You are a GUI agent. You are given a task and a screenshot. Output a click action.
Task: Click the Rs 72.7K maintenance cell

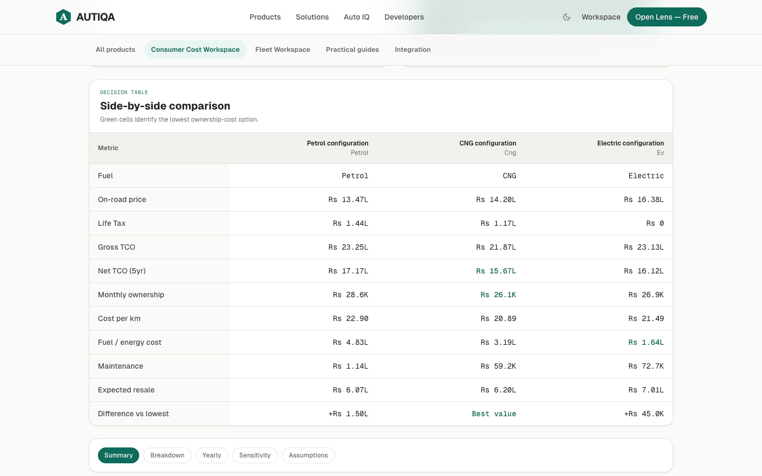(x=646, y=366)
